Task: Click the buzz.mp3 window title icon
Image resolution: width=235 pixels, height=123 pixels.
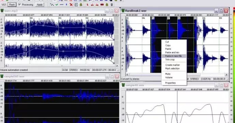Action: click(x=2, y=11)
